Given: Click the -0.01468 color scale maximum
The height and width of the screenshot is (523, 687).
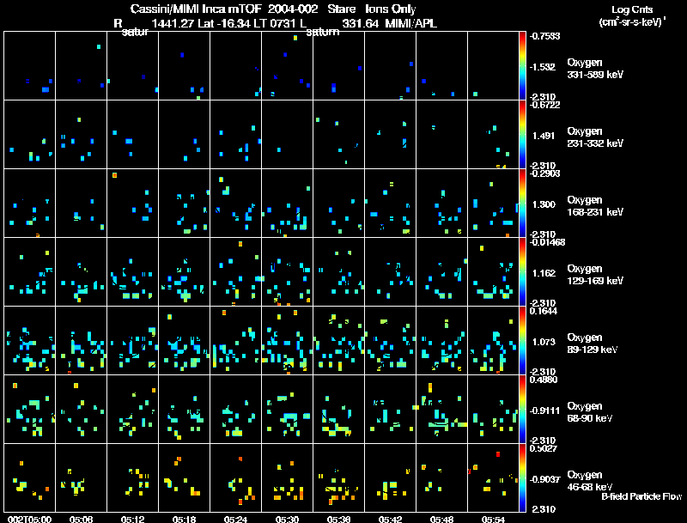Looking at the screenshot, I should (547, 242).
